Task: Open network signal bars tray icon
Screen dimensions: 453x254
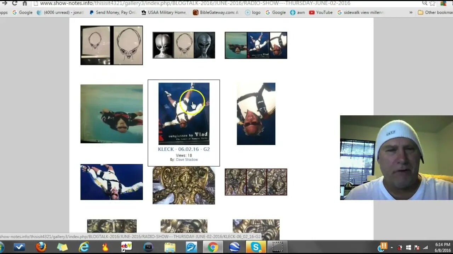Action: (425, 248)
